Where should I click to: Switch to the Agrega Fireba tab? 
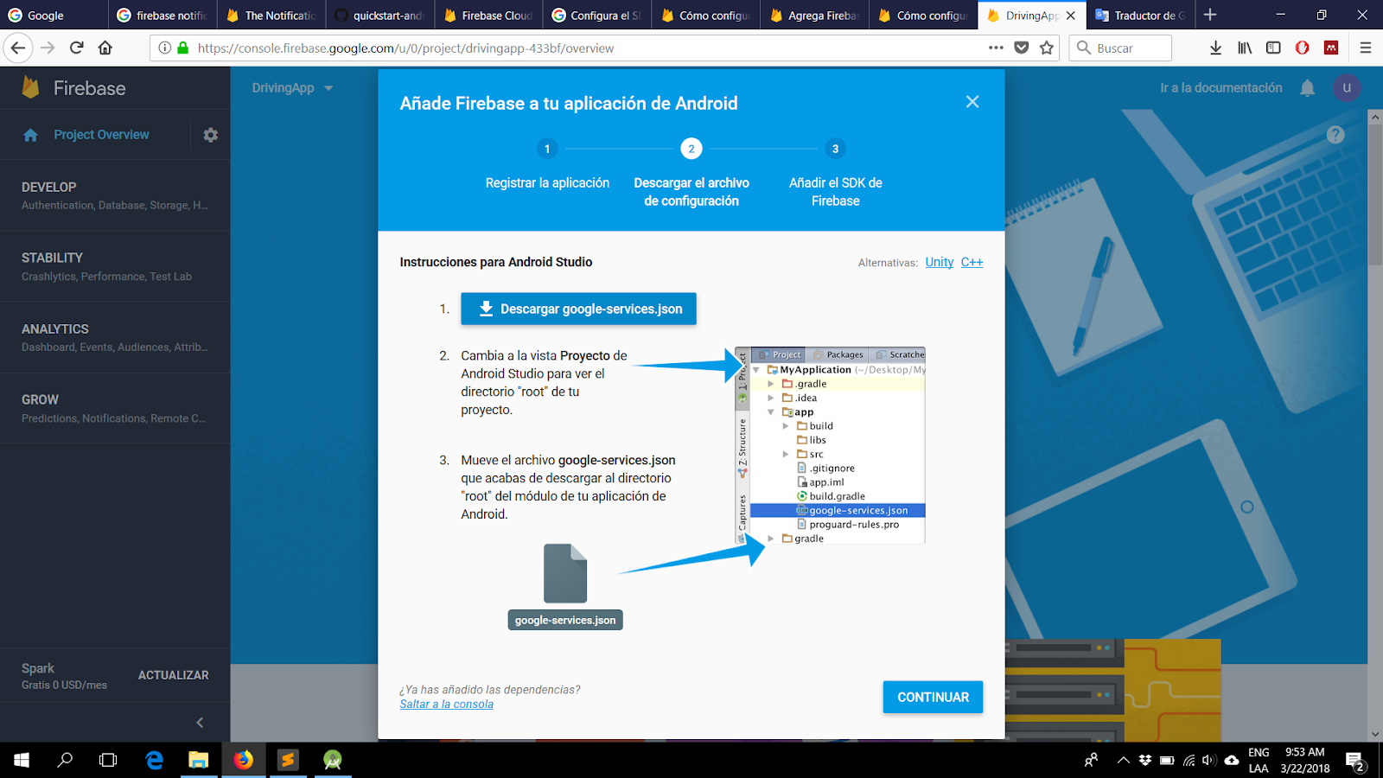pos(815,15)
